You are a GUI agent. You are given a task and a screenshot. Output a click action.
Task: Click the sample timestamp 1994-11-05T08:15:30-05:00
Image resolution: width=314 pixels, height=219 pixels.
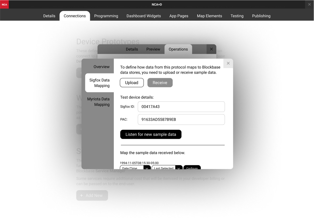click(x=139, y=163)
